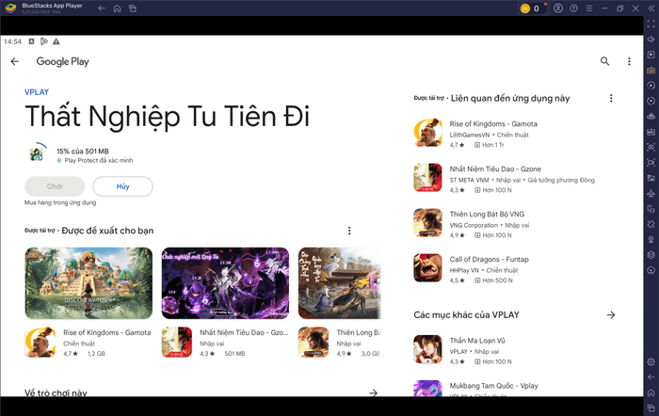
Task: Open the media manager icon in the sidebar
Action: 651,178
